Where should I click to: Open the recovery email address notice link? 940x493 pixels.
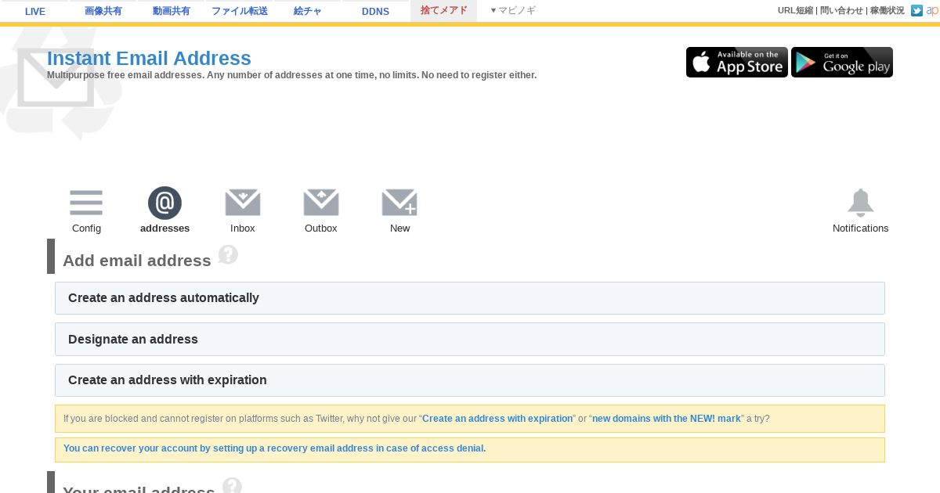[x=275, y=448]
